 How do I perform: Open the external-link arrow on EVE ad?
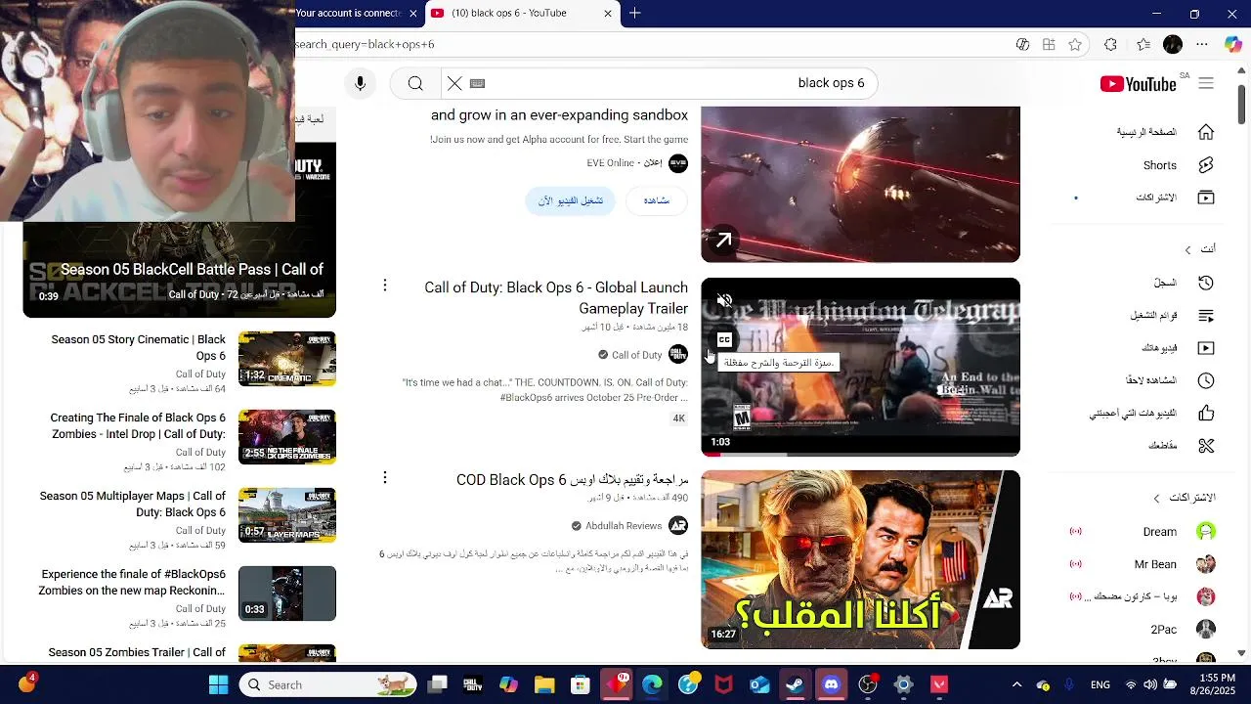723,241
